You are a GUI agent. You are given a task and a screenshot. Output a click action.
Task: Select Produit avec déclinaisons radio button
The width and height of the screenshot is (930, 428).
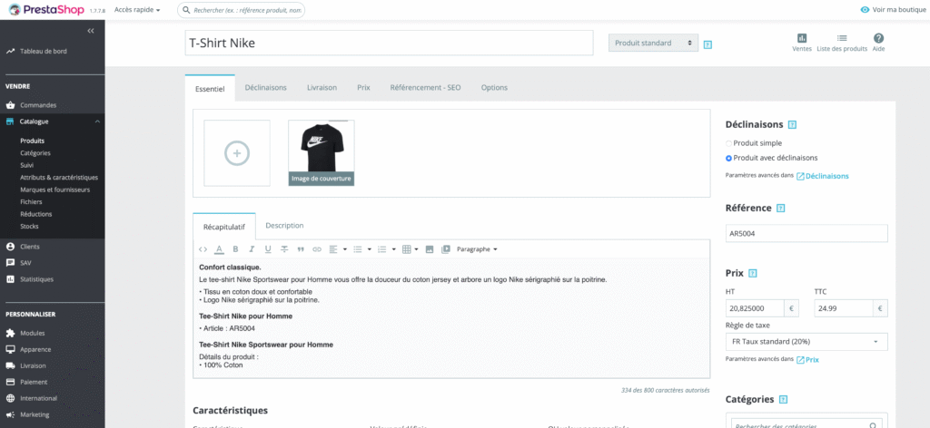[x=729, y=159]
